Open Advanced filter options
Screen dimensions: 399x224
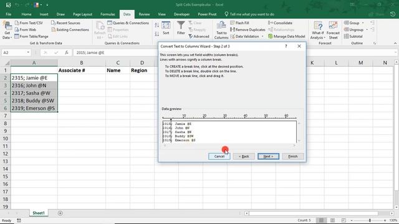coord(199,37)
